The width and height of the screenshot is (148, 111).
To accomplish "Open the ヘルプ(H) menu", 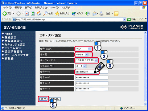I will point(66,8).
